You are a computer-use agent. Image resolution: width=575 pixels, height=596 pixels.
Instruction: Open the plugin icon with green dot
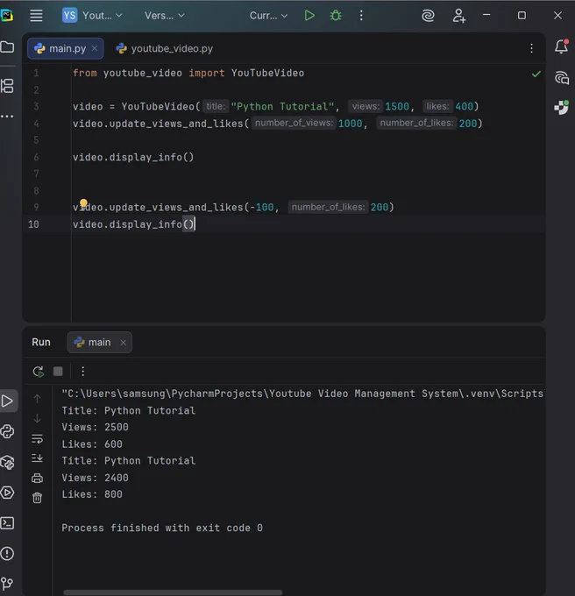(561, 107)
